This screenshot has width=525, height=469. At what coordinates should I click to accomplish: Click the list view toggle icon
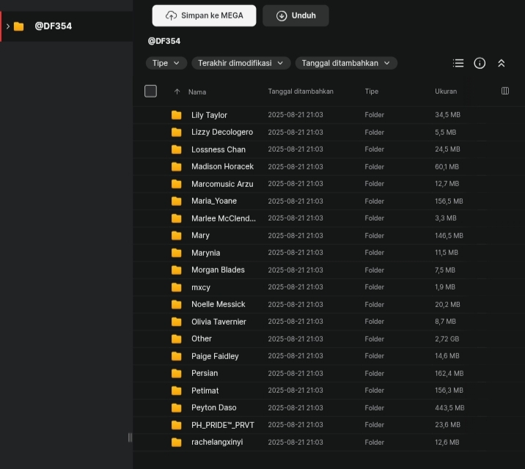pyautogui.click(x=458, y=63)
